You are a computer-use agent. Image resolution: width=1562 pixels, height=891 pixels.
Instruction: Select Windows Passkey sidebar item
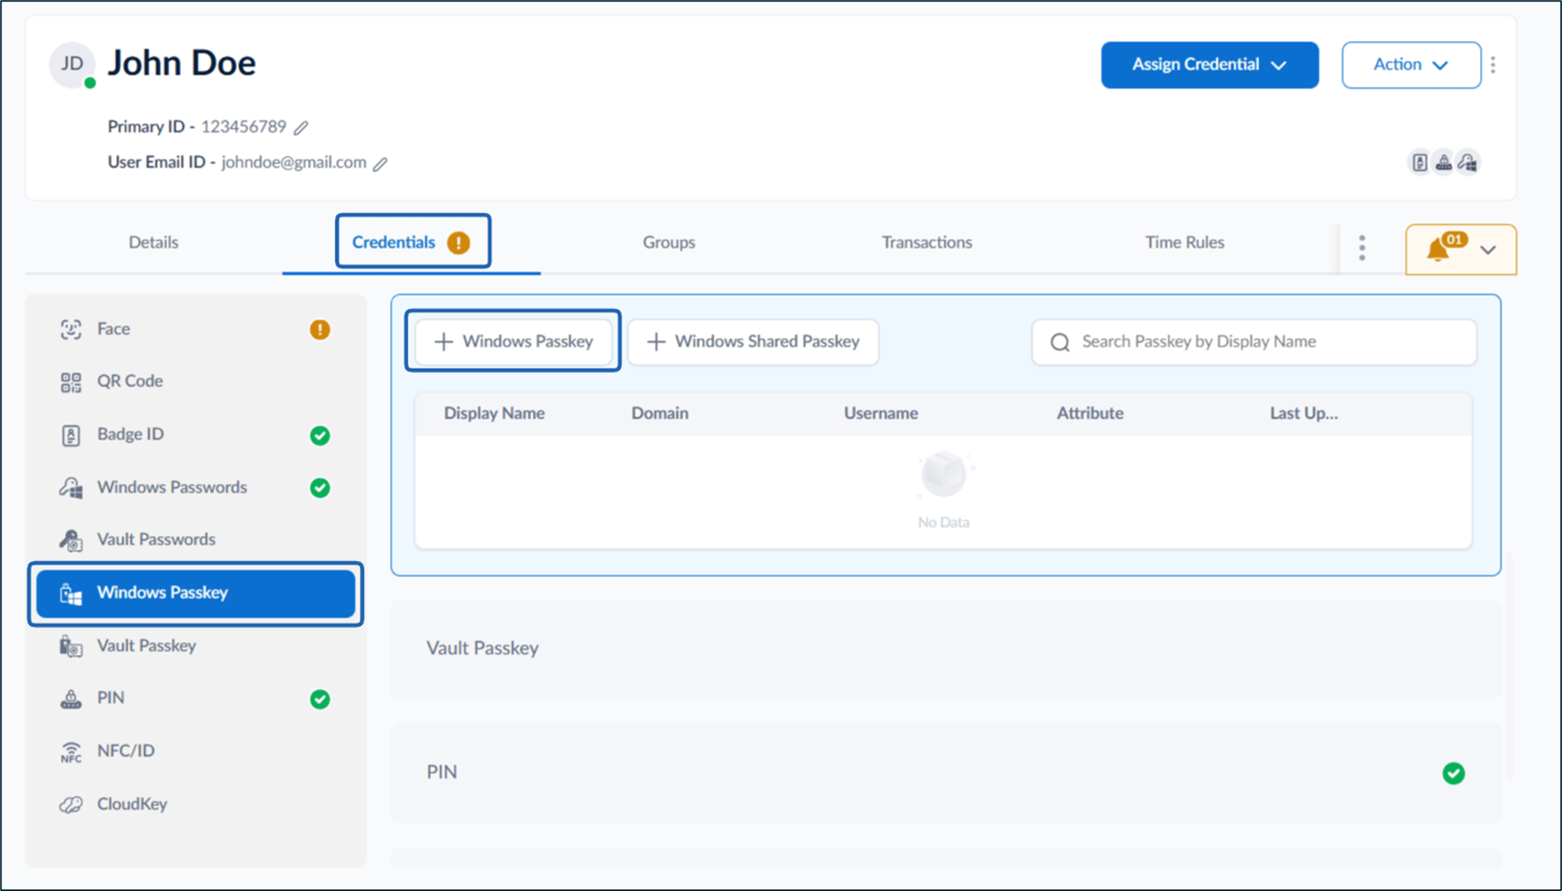coord(195,593)
